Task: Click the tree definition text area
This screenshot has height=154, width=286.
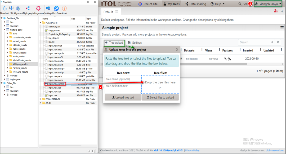Action: point(123,88)
